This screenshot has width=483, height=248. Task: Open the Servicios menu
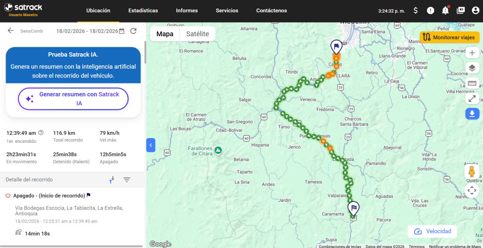227,10
